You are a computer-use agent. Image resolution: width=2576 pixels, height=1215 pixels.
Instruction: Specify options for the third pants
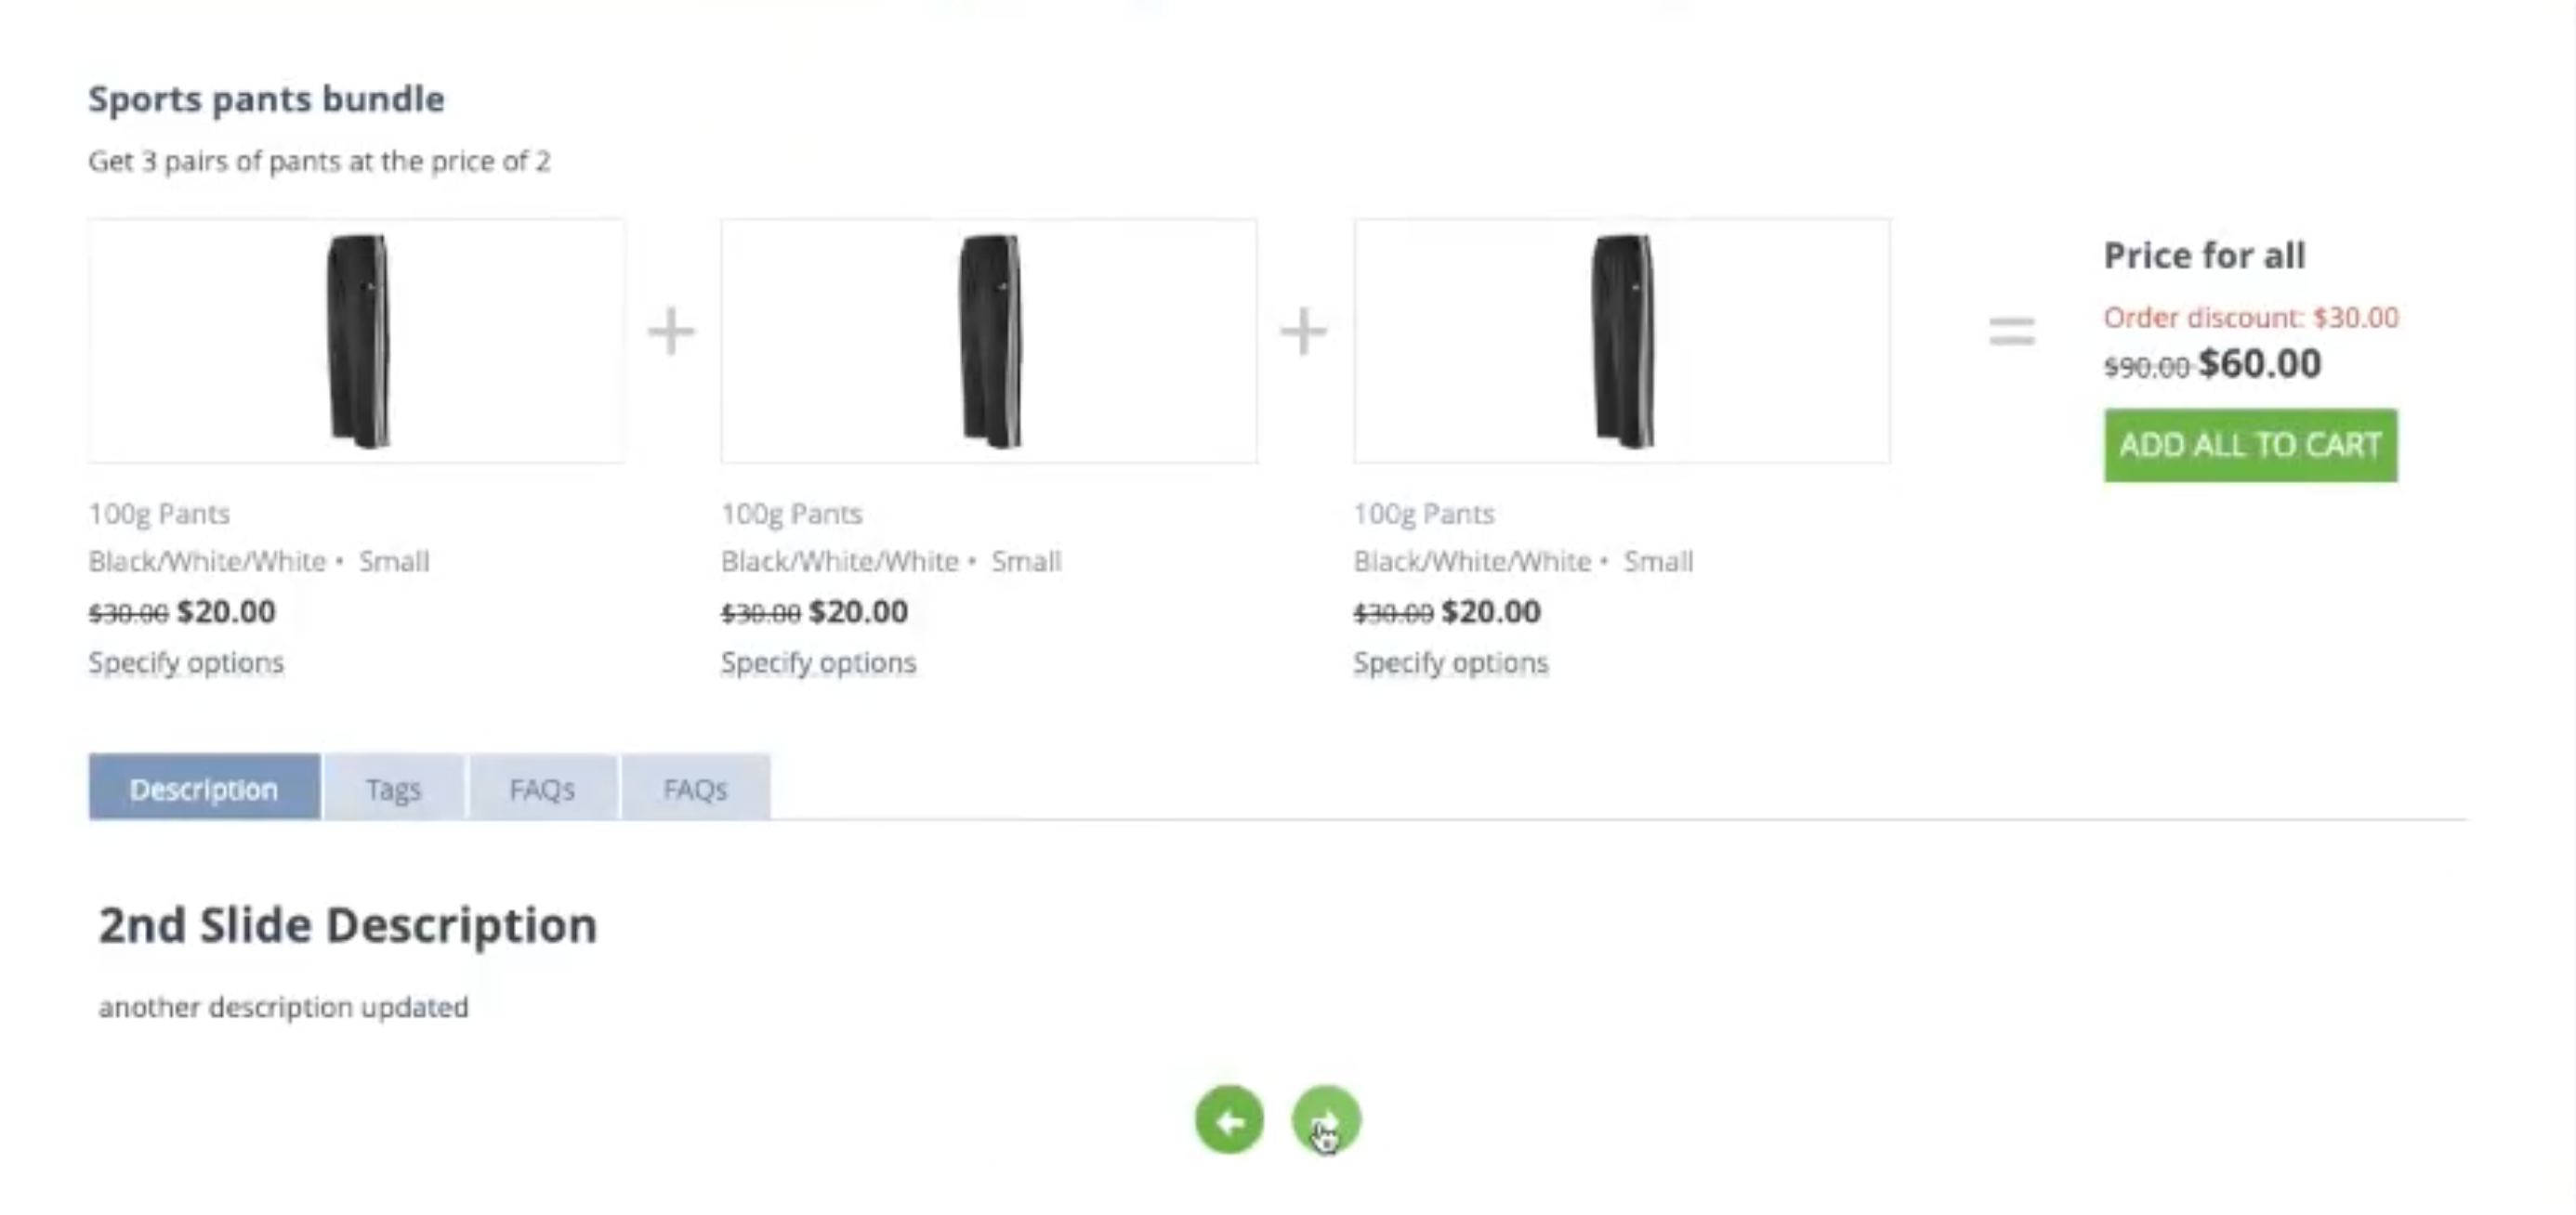(x=1451, y=662)
